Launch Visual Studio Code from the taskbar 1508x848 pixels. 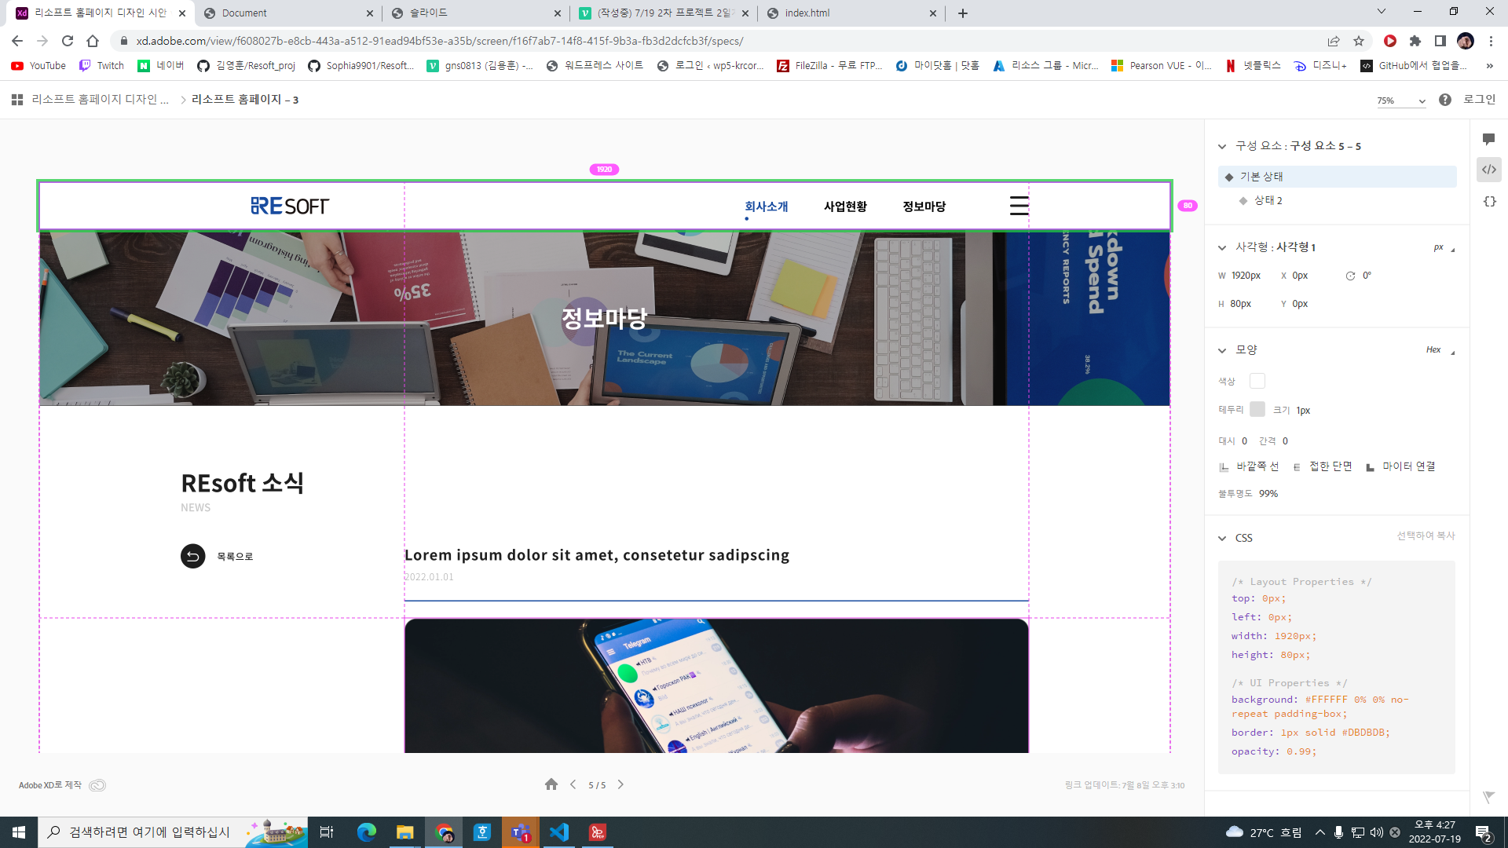pos(558,832)
